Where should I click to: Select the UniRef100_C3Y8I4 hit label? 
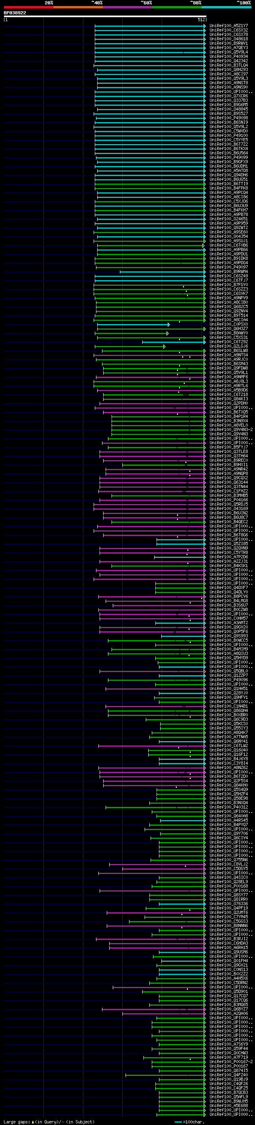click(x=229, y=763)
